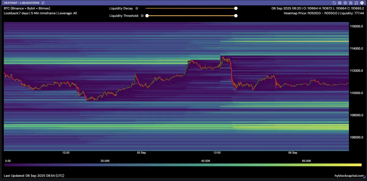
Task: Click the 20.00K color scale label
Action: 105,161
